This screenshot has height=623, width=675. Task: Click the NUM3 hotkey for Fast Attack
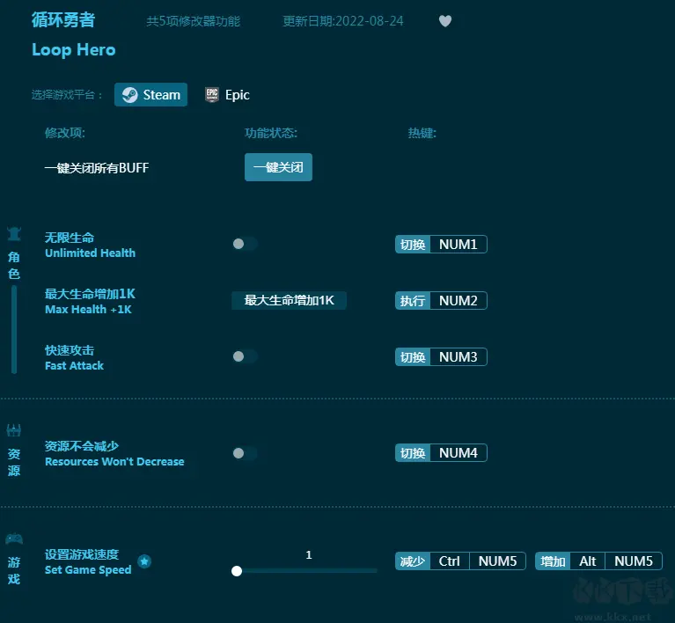click(458, 357)
